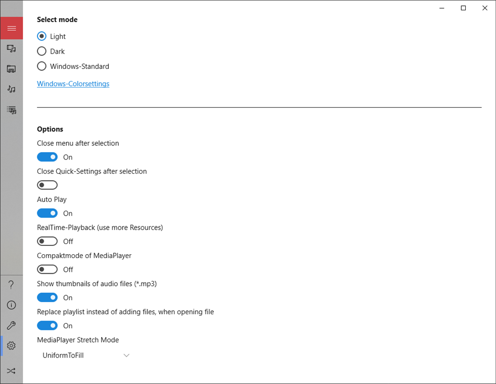Viewport: 496px width, 384px height.
Task: Enable Close Quick-Settings after selection
Action: (47, 185)
